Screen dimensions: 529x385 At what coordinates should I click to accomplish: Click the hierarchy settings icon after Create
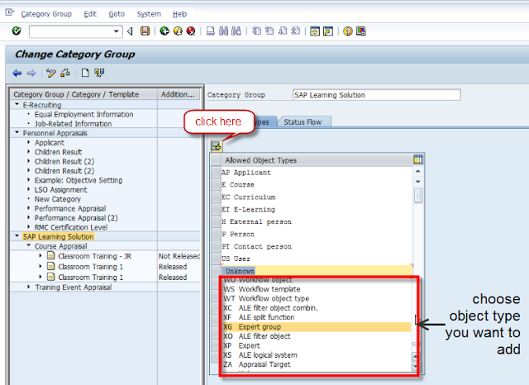tap(99, 73)
